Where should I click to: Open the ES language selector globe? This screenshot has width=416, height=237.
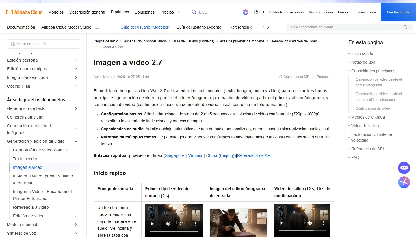256,12
